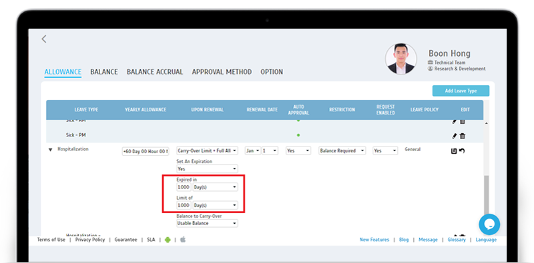534x263 pixels.
Task: Open the Balance Required restriction dropdown
Action: click(x=342, y=151)
